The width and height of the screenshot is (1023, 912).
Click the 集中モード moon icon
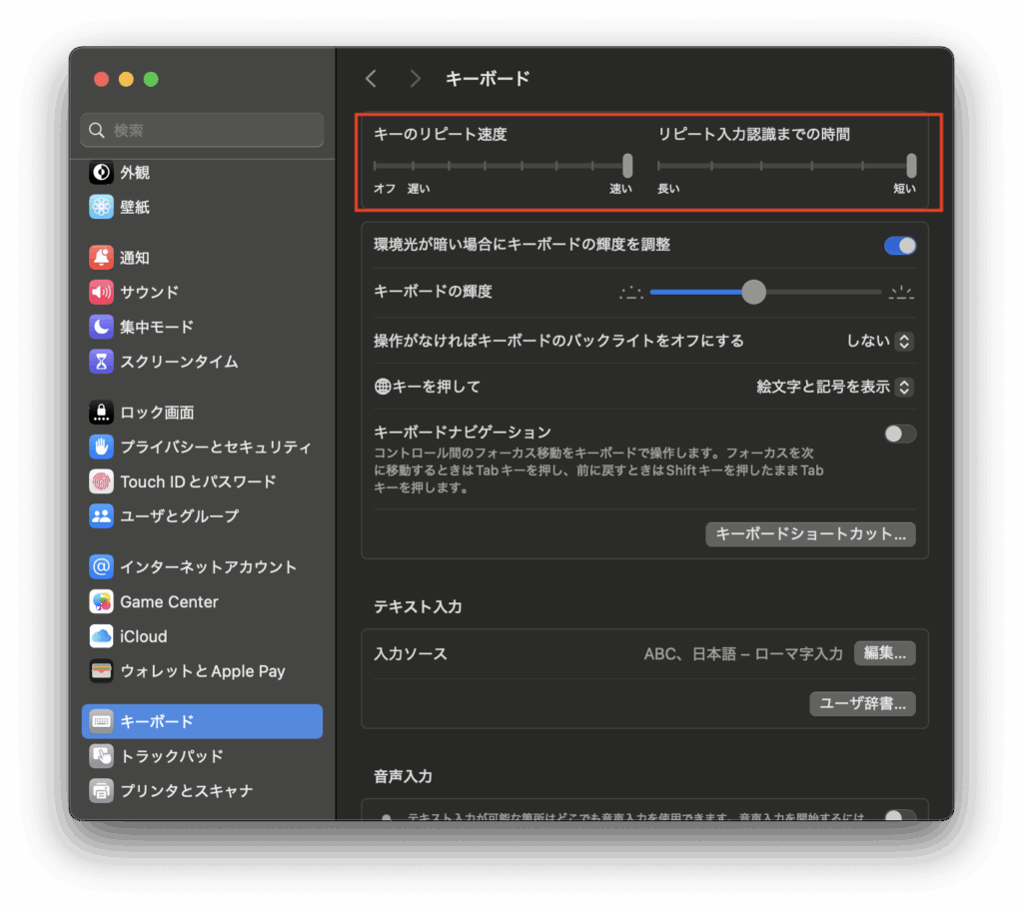101,327
